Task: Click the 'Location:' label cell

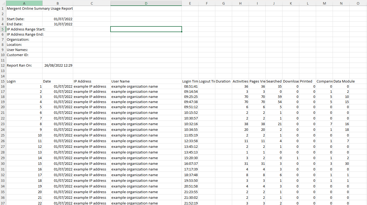Action: click(x=24, y=45)
